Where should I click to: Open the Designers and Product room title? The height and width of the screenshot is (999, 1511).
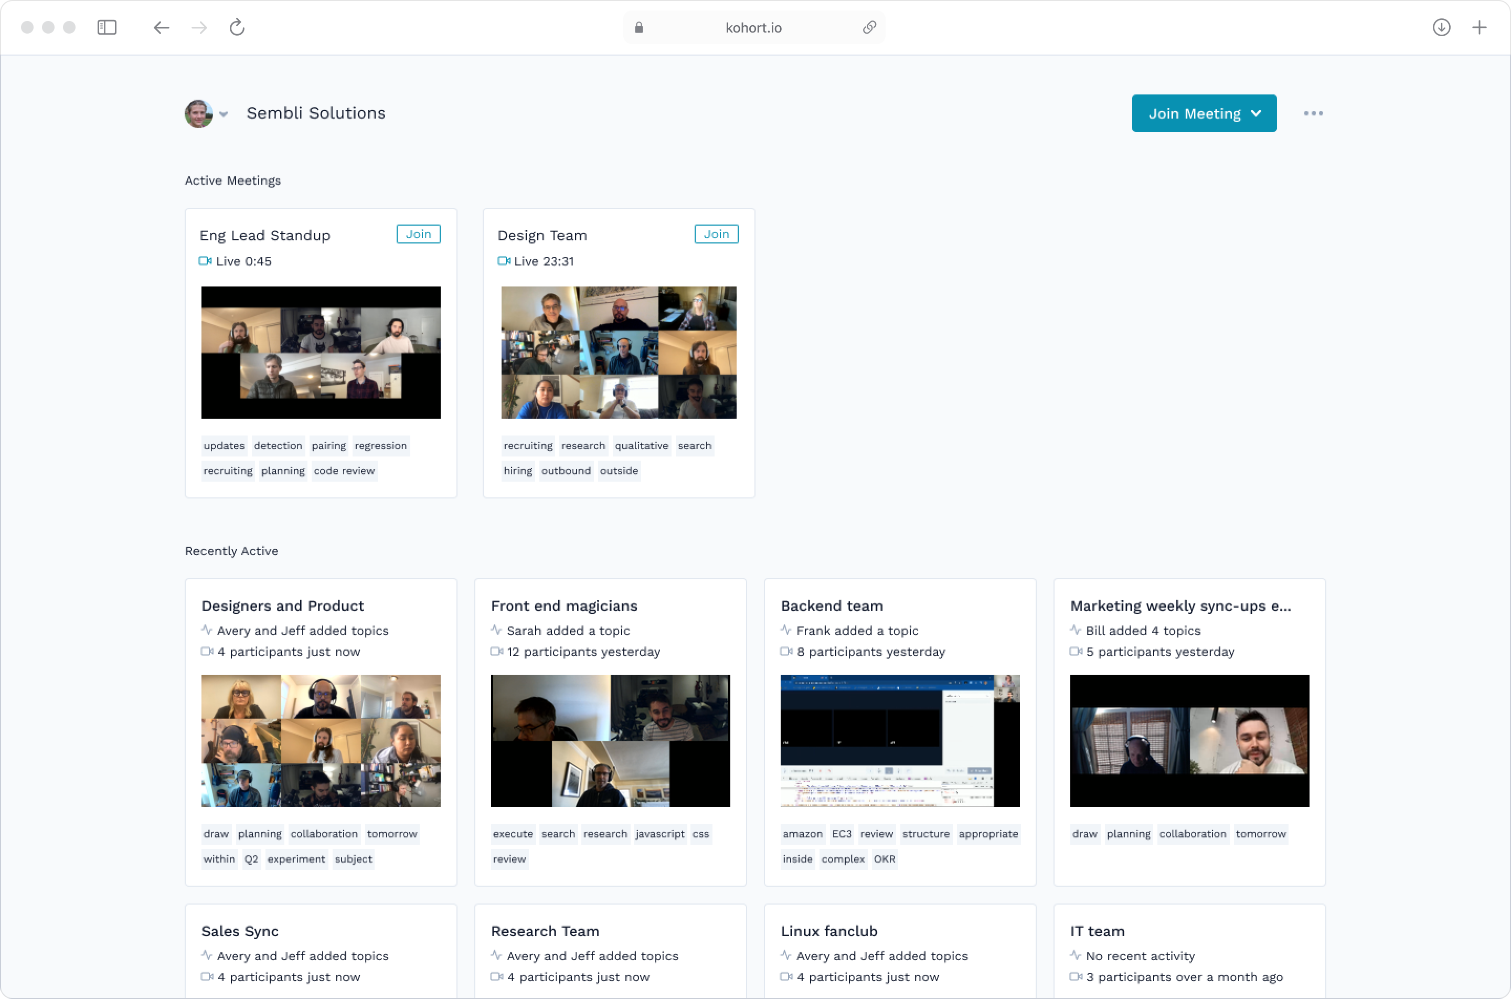[x=283, y=606]
